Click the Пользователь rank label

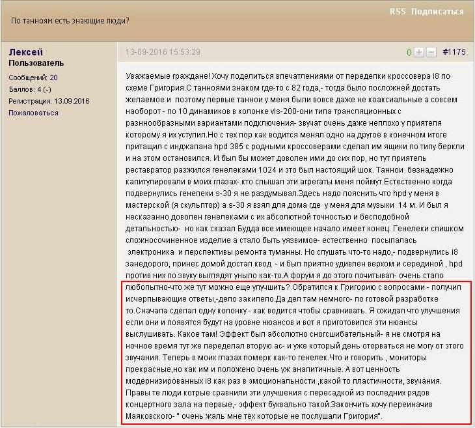[36, 63]
